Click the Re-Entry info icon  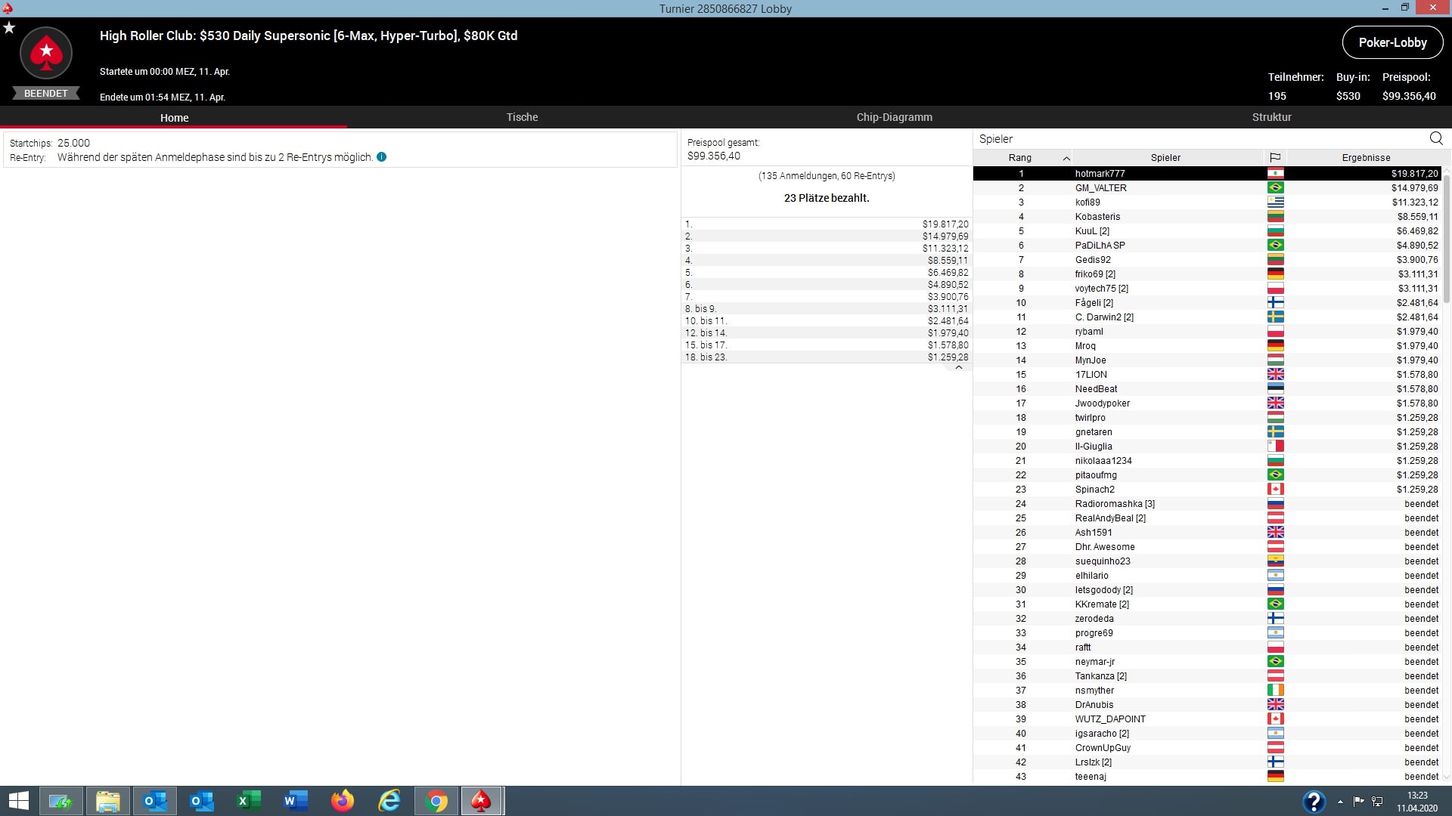(x=381, y=157)
